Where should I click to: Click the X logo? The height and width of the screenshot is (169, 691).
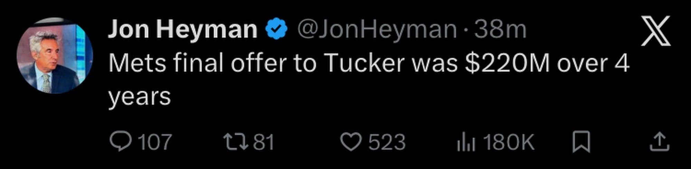tap(655, 31)
